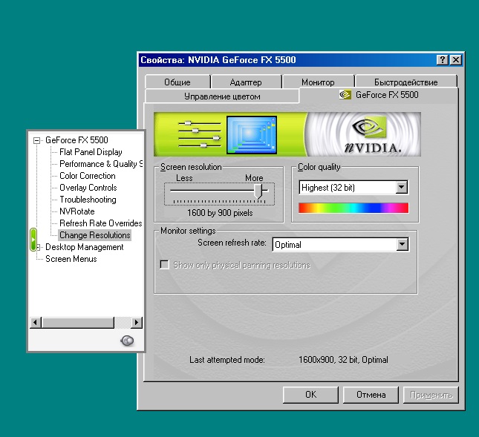Close the NVIDIA properties dialog
This screenshot has height=437, width=479.
pyautogui.click(x=456, y=60)
